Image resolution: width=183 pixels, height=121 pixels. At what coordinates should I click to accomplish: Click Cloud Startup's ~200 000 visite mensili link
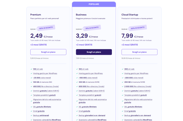click(134, 78)
